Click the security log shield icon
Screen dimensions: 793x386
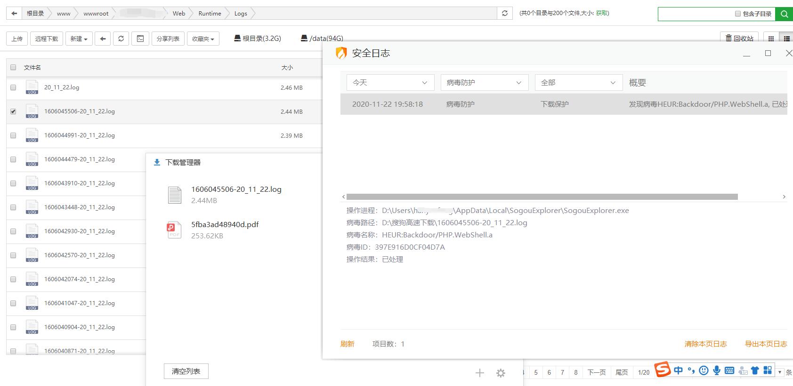tap(341, 53)
